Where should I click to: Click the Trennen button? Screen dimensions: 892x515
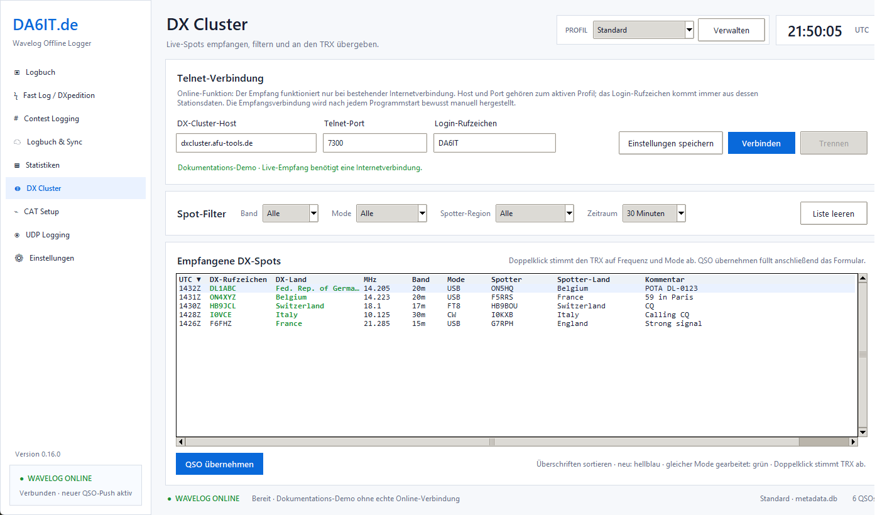click(x=834, y=143)
